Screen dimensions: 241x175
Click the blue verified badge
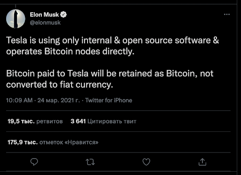pyautogui.click(x=64, y=15)
